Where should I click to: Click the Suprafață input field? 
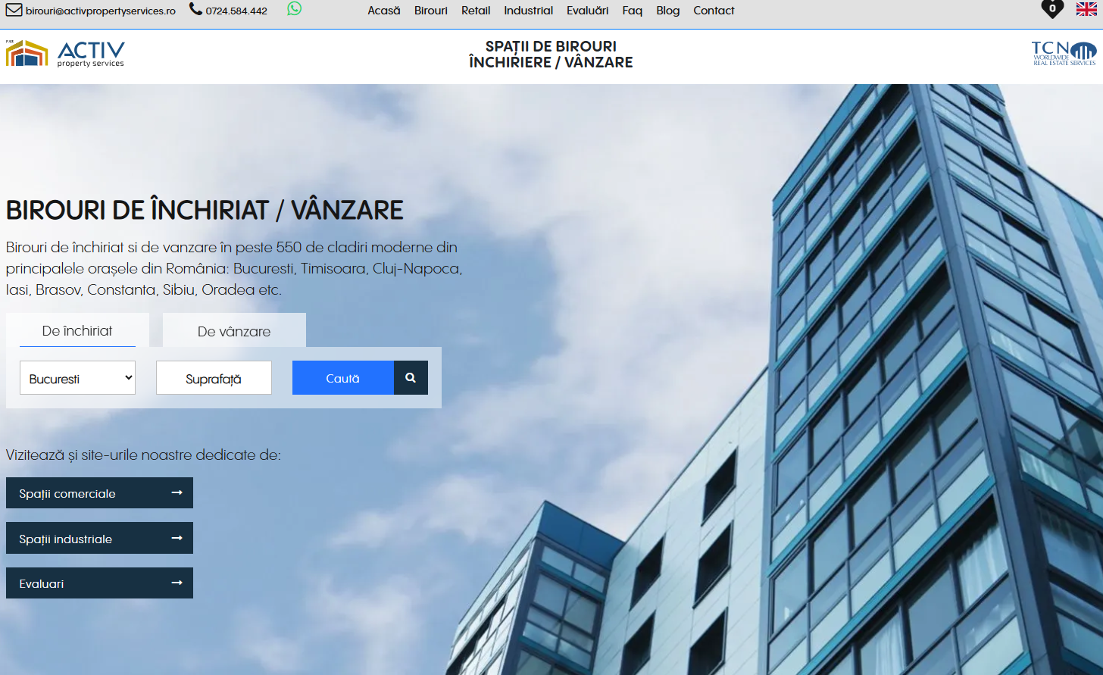(x=214, y=378)
